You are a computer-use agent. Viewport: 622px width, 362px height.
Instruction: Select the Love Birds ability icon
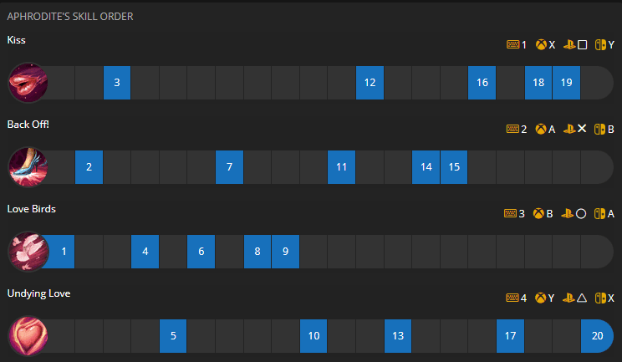point(28,252)
